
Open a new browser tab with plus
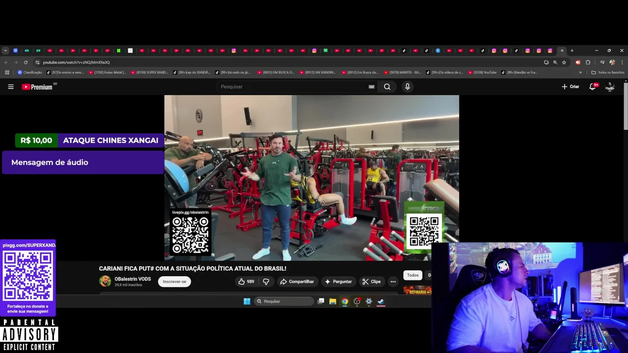572,50
